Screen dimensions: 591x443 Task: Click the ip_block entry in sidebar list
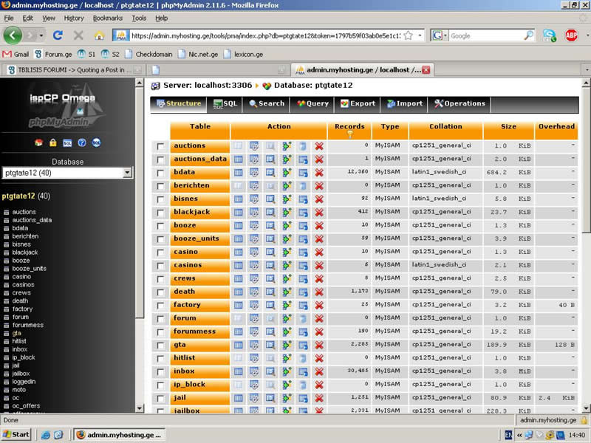(24, 357)
